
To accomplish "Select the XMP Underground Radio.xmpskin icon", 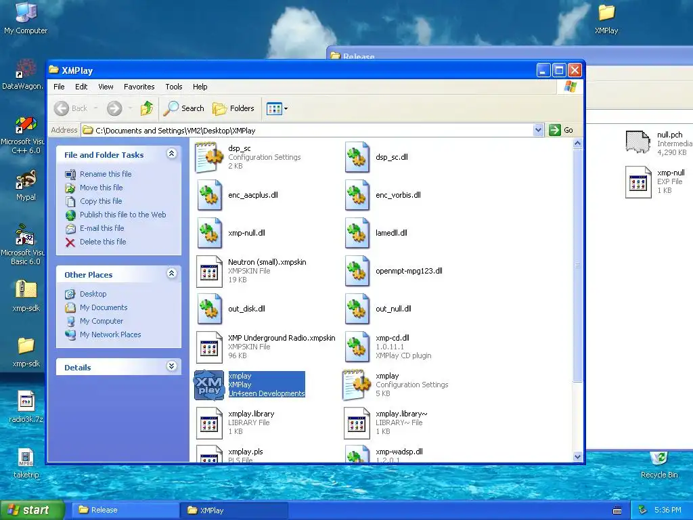I will pyautogui.click(x=210, y=347).
